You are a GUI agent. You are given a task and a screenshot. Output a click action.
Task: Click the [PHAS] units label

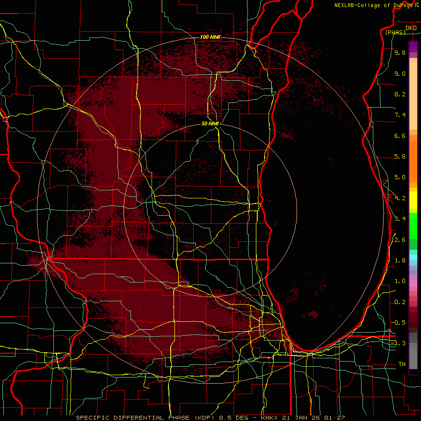pyautogui.click(x=395, y=33)
